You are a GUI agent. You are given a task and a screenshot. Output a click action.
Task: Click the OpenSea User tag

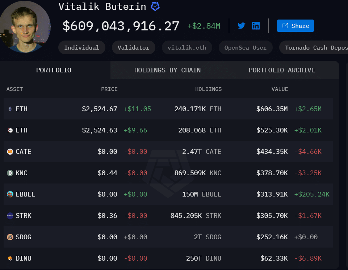click(246, 47)
